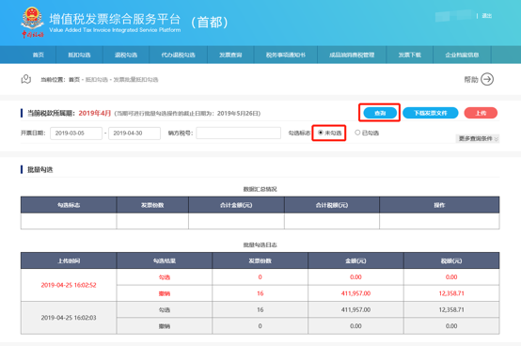This screenshot has width=521, height=346.
Task: Open the 税务事项通知书 nav menu
Action: pos(286,55)
